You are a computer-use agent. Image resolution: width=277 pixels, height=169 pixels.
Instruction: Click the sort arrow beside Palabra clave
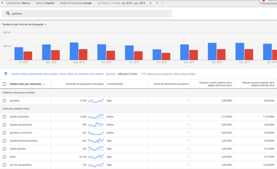(44, 84)
